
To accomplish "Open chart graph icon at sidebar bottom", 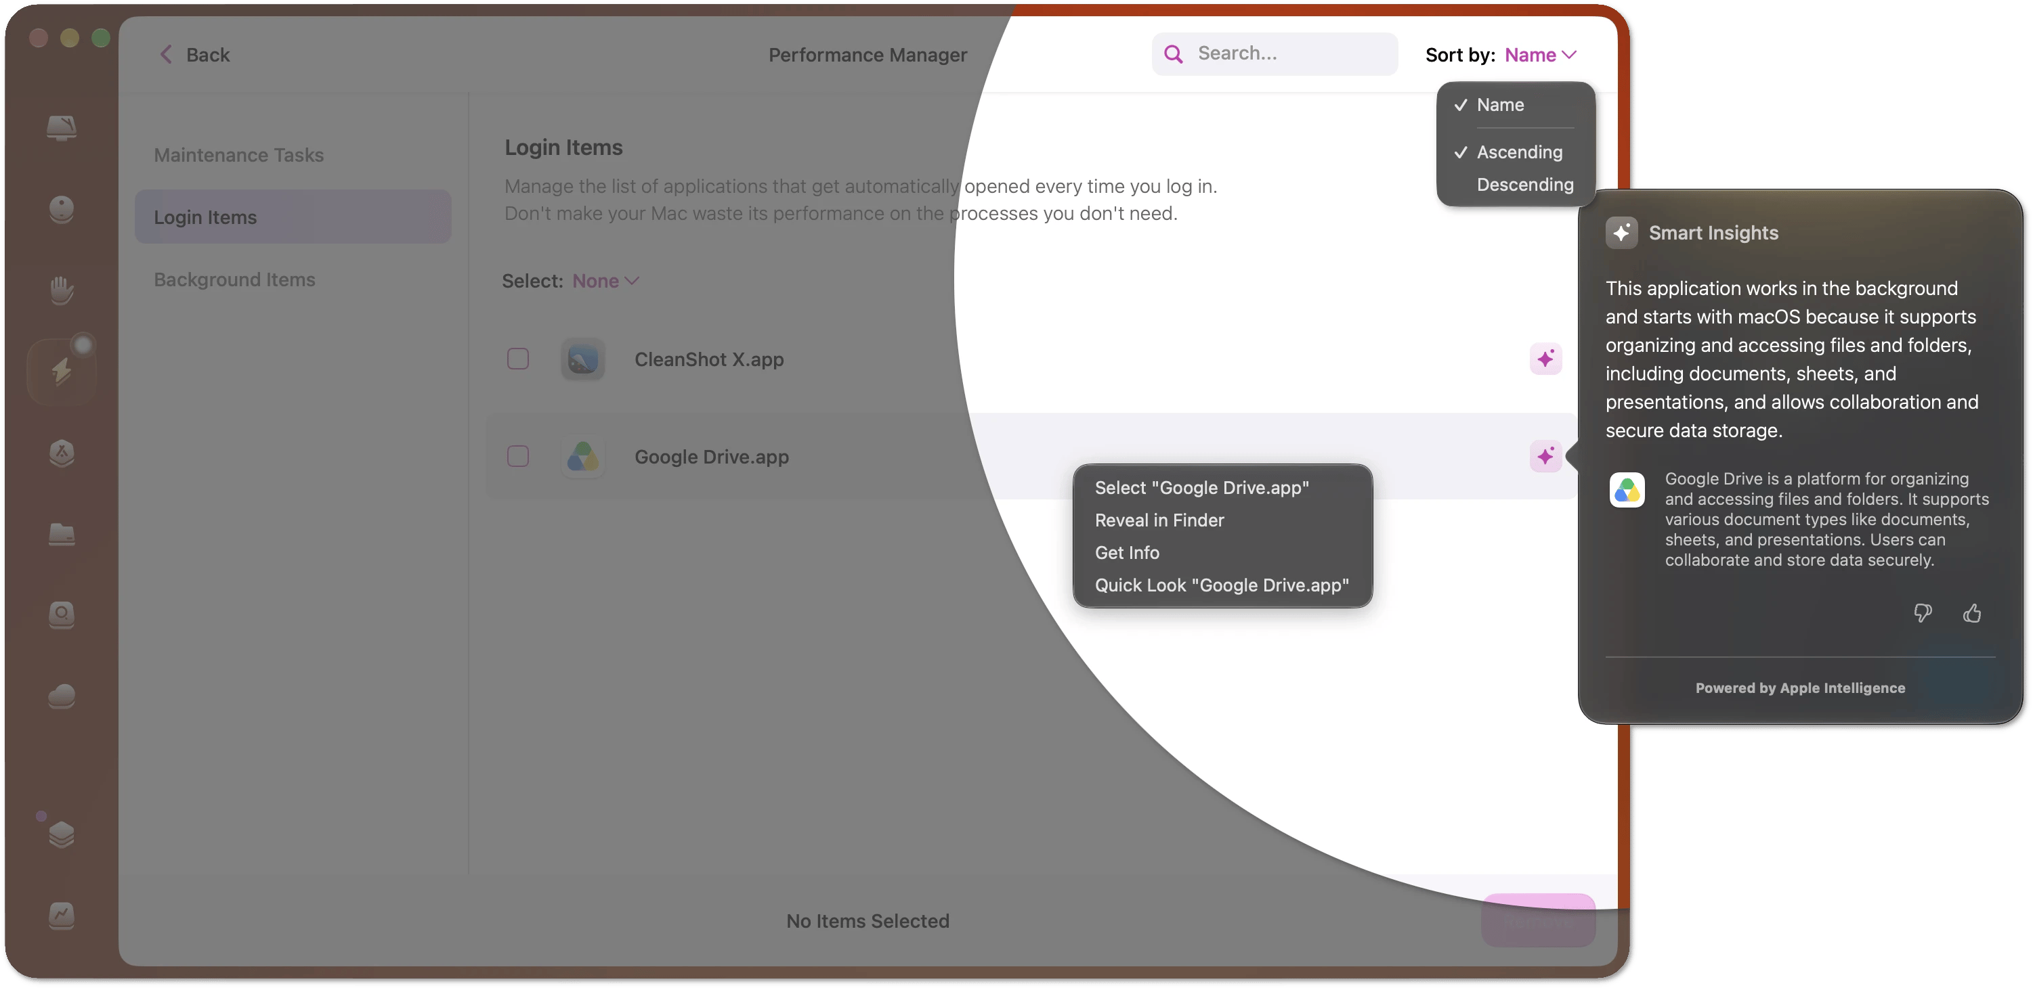I will (62, 916).
